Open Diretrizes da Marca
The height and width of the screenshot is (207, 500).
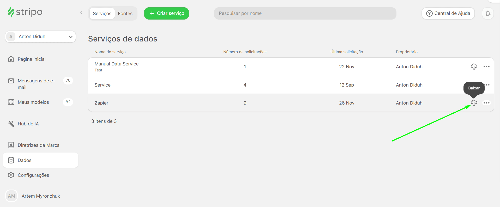point(39,145)
